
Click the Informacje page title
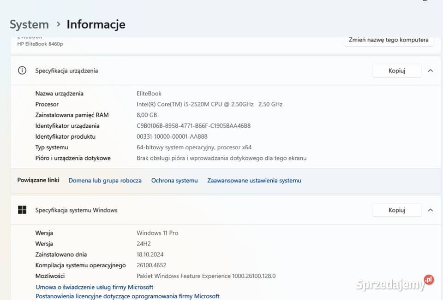(96, 24)
